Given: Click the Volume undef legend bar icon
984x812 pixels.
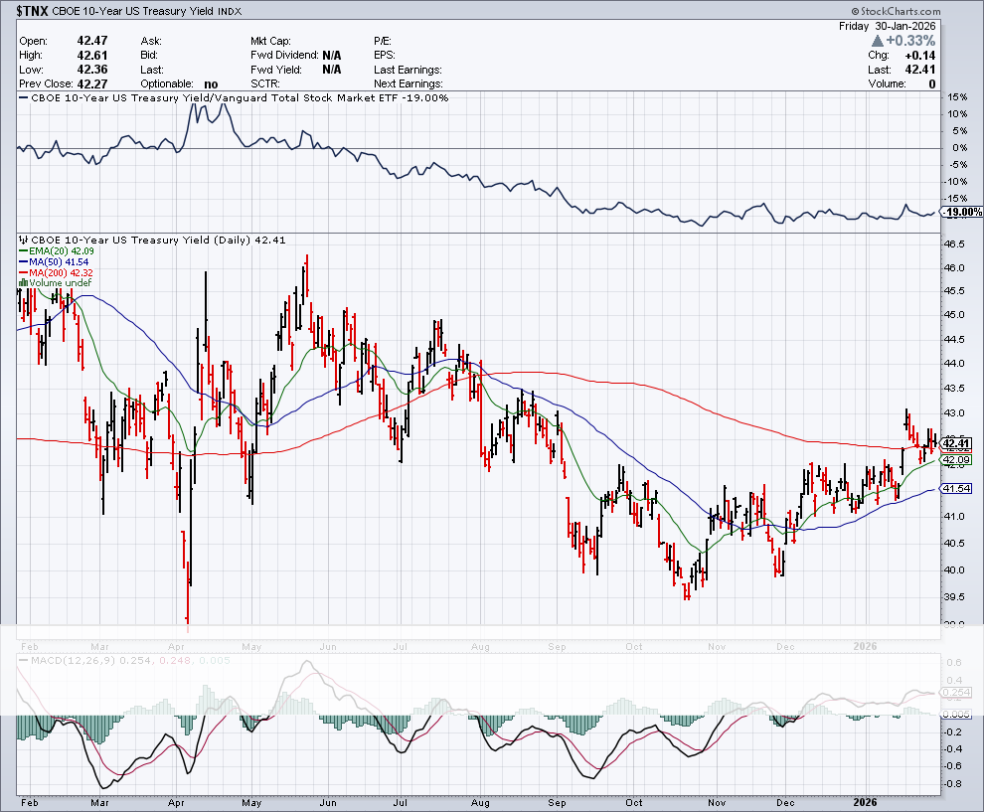Looking at the screenshot, I should point(23,282).
